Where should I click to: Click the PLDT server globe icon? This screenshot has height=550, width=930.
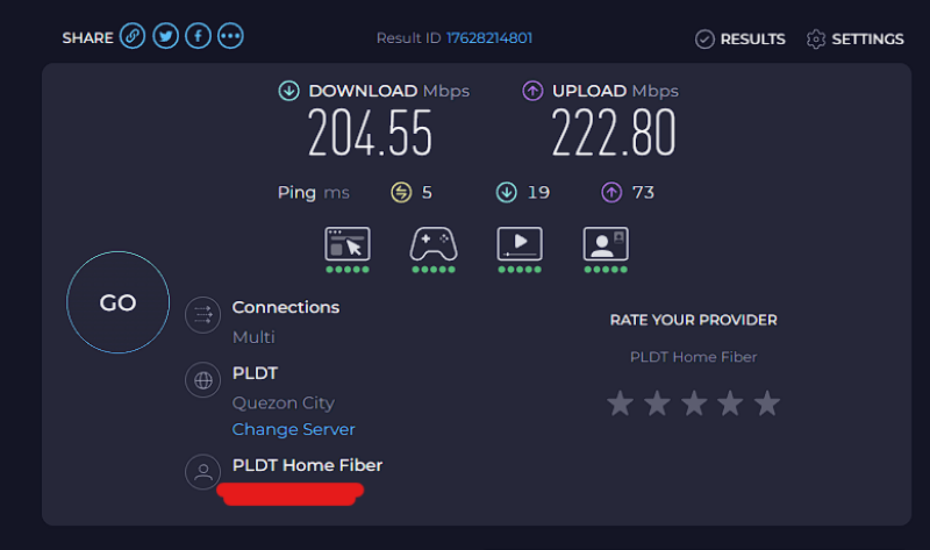(203, 380)
